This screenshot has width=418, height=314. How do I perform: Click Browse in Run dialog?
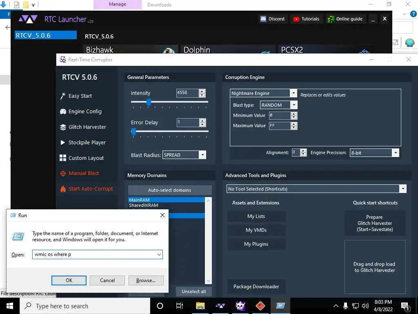pyautogui.click(x=146, y=280)
